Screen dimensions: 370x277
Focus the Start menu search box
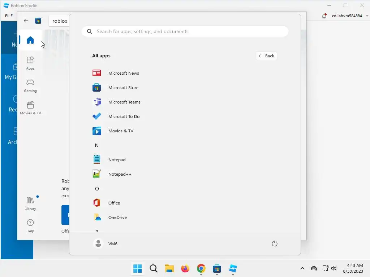point(185,32)
